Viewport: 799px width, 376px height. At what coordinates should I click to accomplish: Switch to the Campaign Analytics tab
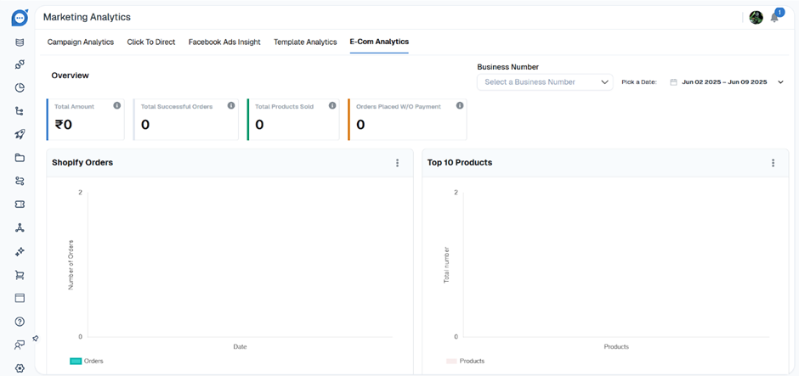coord(80,42)
